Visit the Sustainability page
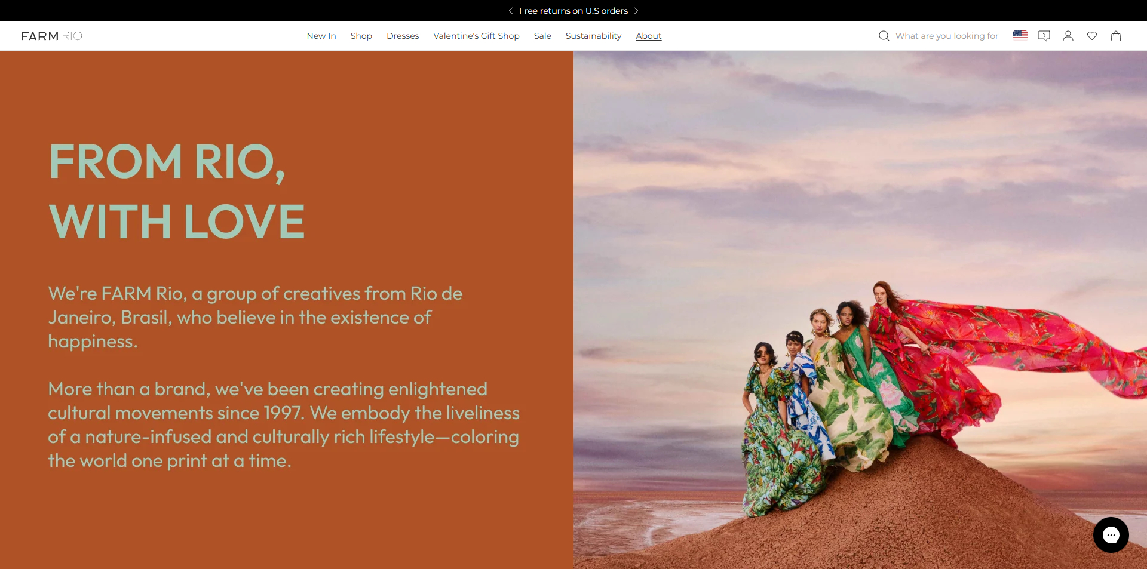The height and width of the screenshot is (569, 1147). point(593,36)
